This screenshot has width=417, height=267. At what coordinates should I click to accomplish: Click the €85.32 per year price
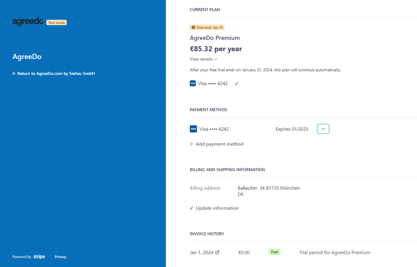[216, 49]
